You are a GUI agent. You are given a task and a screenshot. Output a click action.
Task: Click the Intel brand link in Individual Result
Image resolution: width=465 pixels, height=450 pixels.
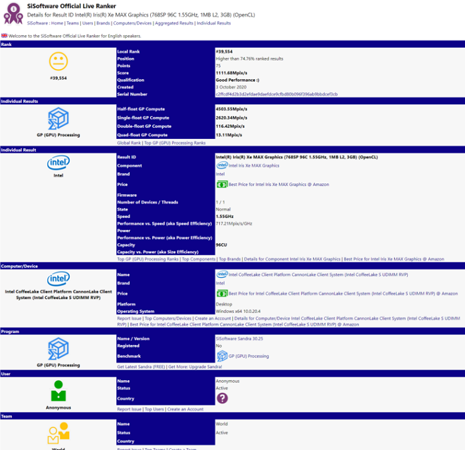(x=220, y=174)
